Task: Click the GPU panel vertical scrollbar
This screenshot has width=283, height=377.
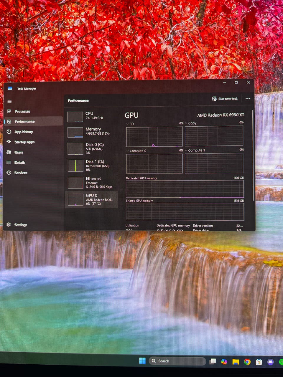Action: (x=253, y=156)
